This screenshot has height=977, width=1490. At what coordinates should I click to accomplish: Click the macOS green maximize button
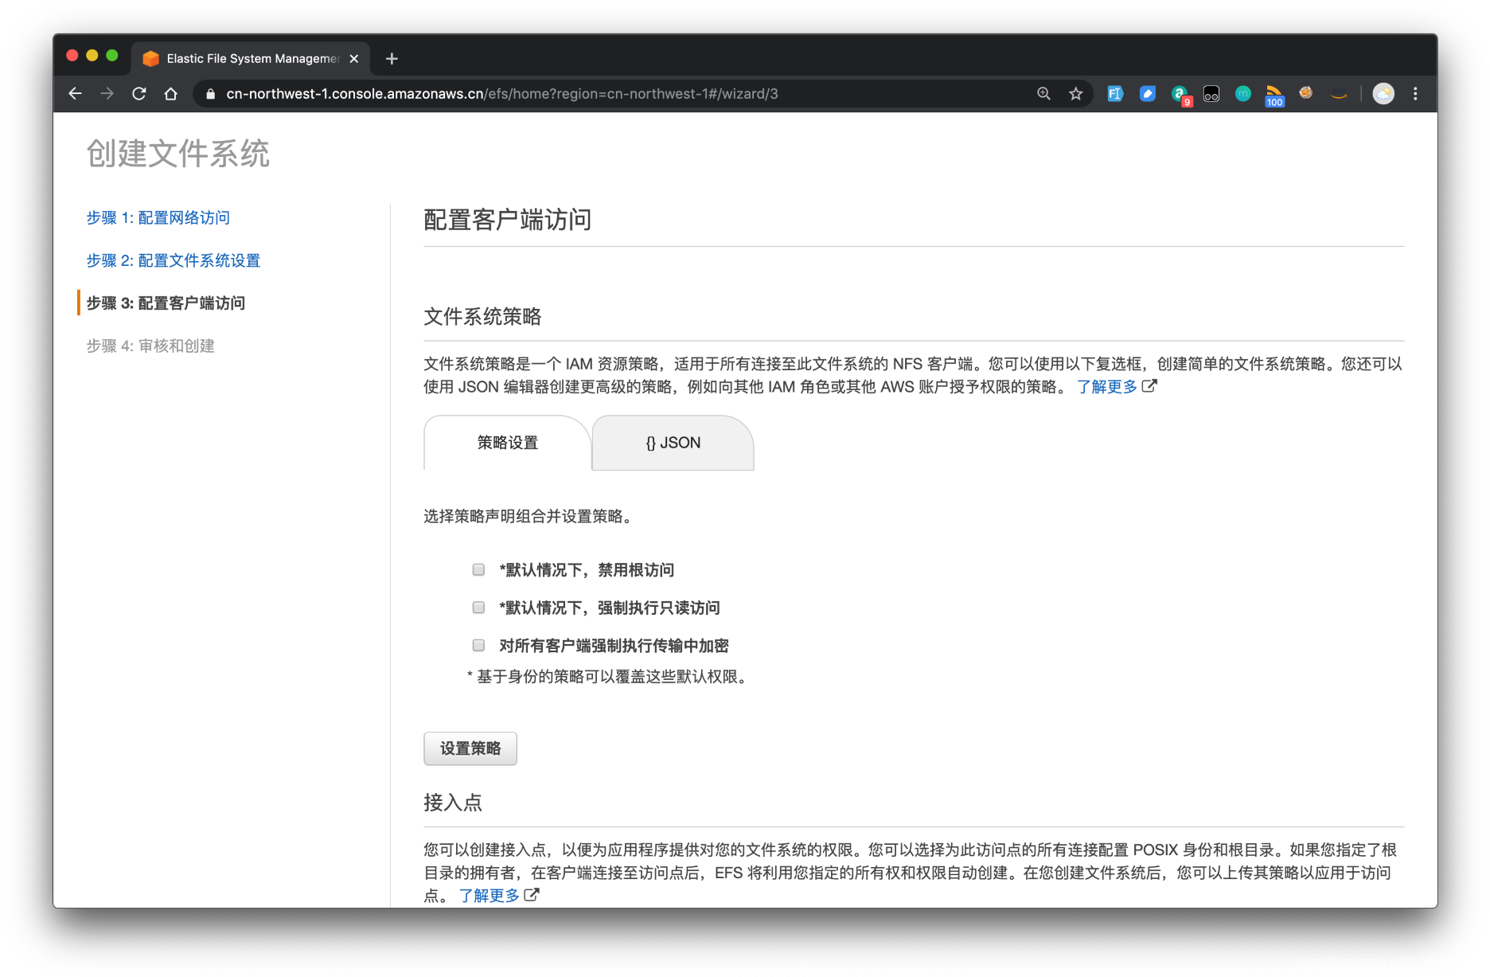tap(112, 56)
